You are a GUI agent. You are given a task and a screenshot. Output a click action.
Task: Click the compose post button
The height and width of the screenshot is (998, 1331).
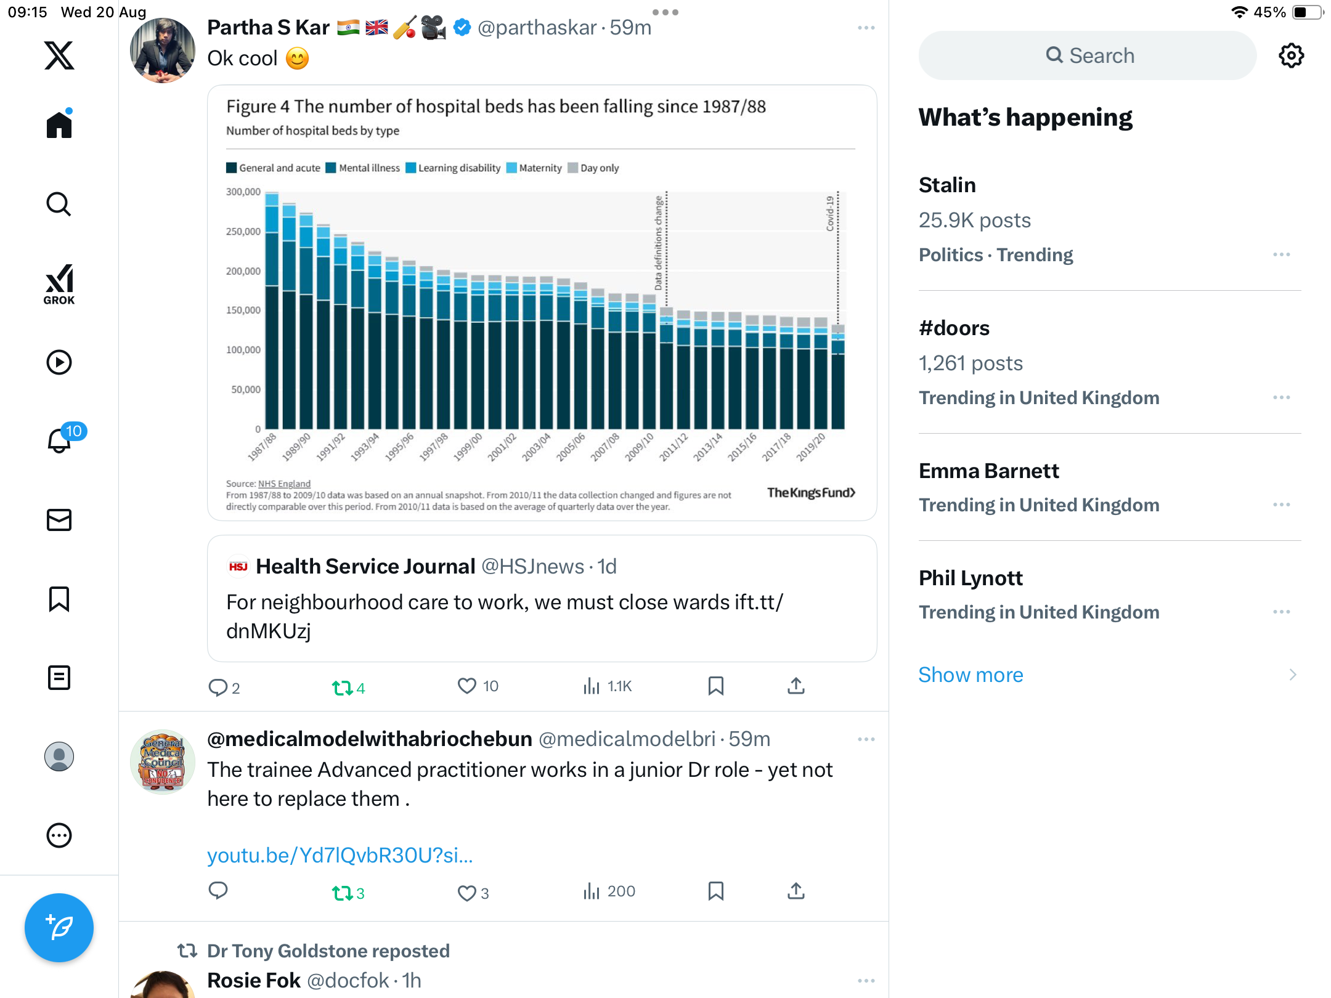tap(59, 927)
